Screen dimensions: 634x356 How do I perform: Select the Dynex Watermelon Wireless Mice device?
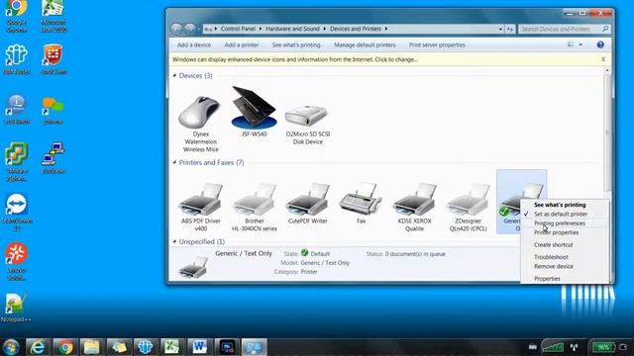tap(200, 124)
